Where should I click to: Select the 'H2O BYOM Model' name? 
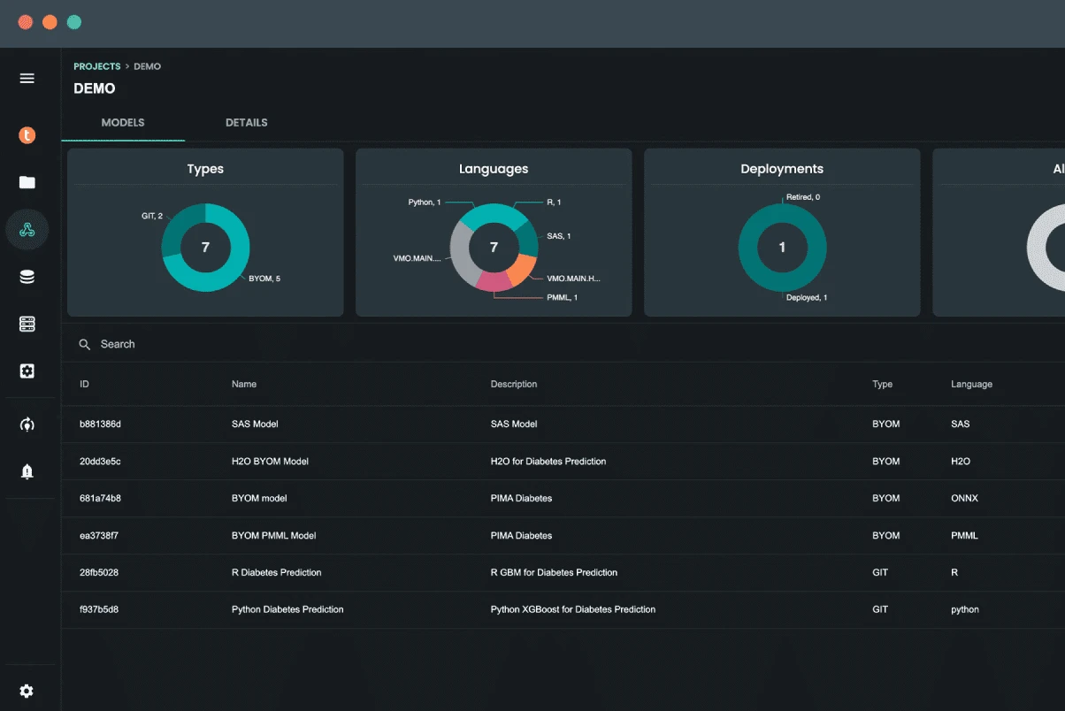270,461
